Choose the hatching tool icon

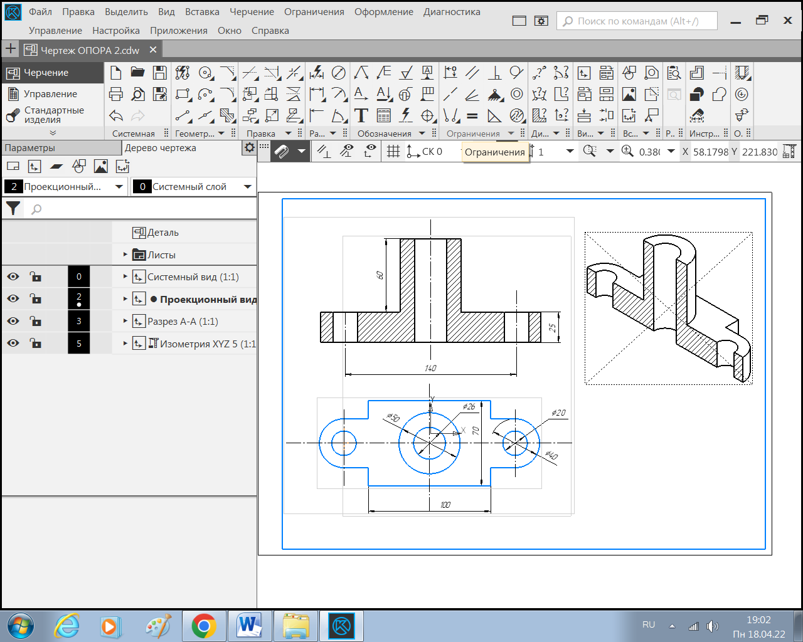click(x=228, y=115)
